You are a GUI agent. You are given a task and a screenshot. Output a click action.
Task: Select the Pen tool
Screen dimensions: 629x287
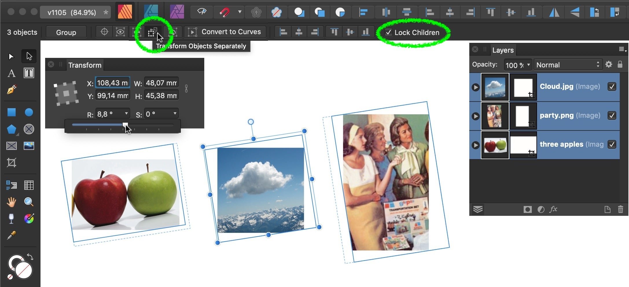[11, 90]
